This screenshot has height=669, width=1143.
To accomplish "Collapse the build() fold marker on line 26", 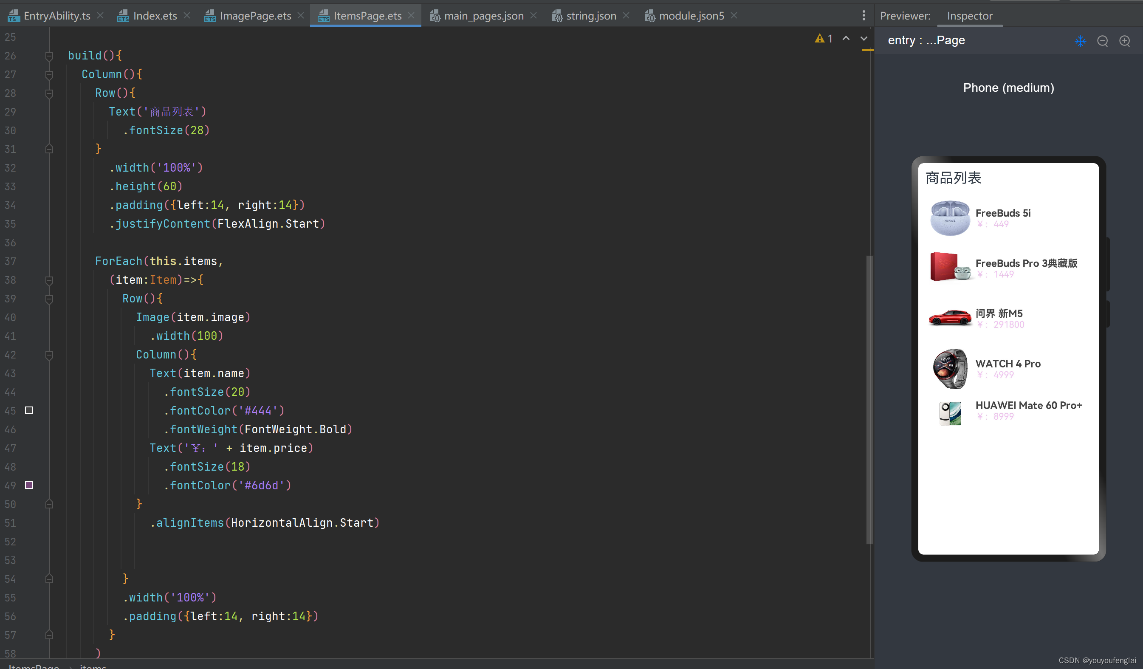I will coord(49,56).
